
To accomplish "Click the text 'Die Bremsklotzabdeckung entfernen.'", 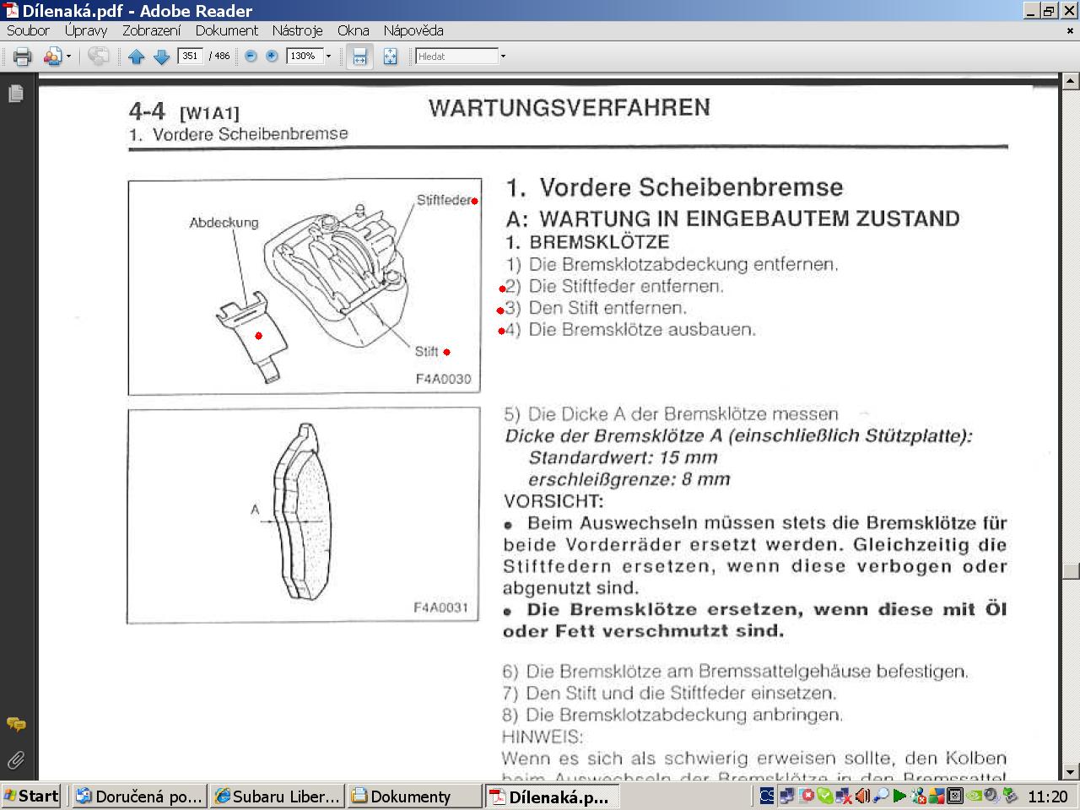I will pyautogui.click(x=683, y=264).
